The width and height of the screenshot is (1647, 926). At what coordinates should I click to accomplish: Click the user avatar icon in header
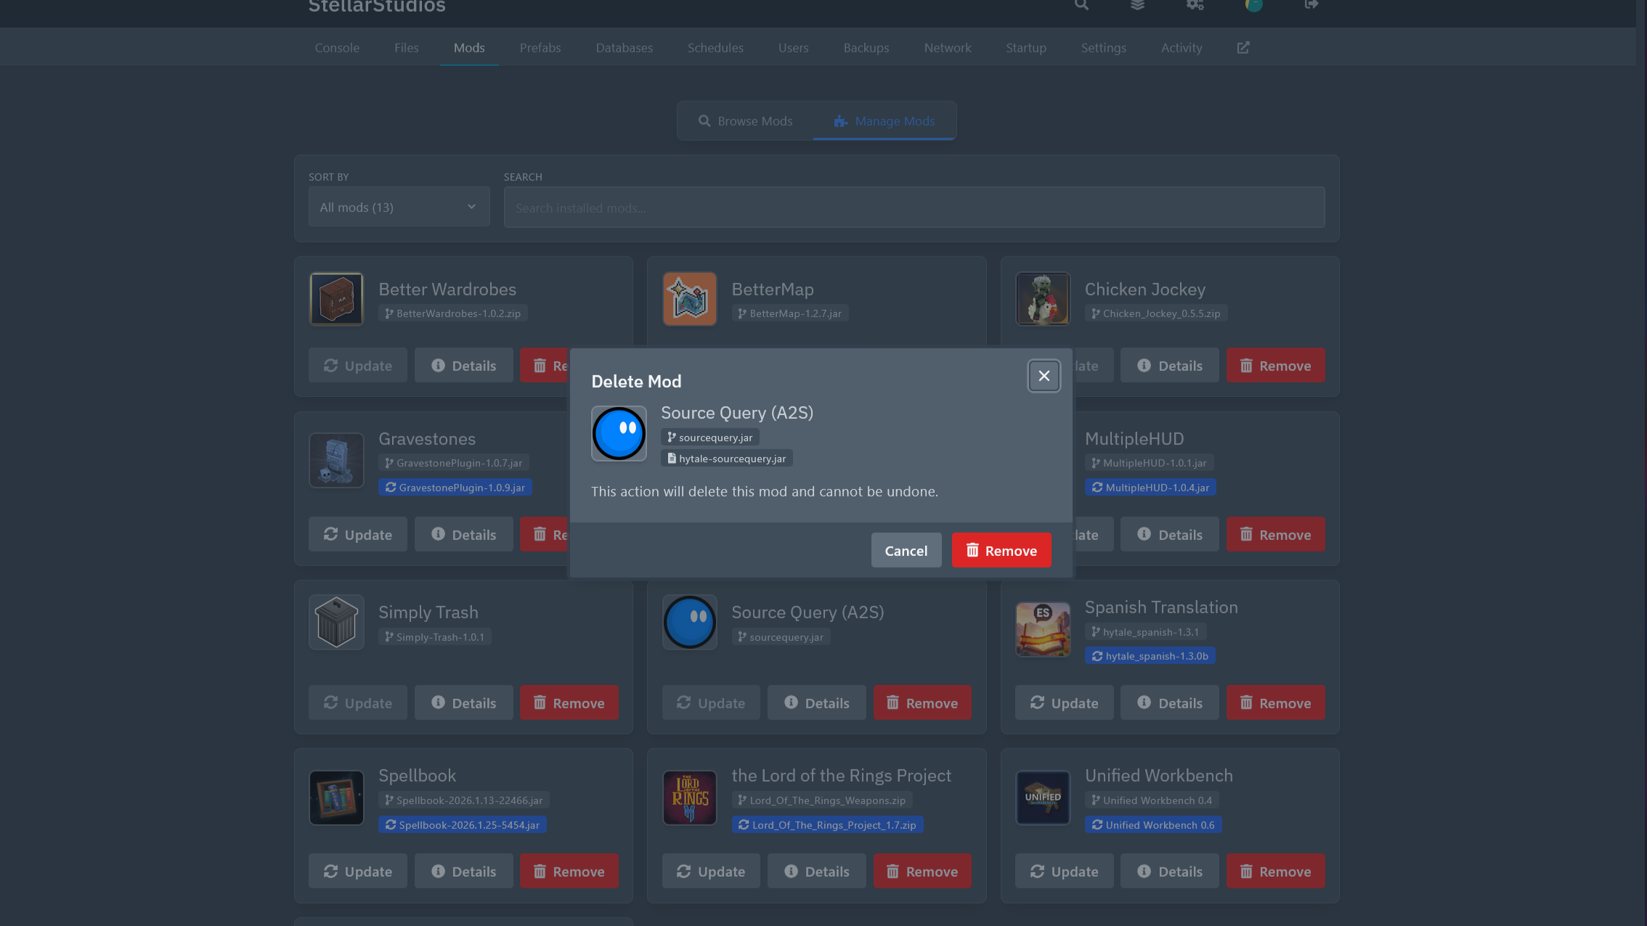coord(1253,6)
